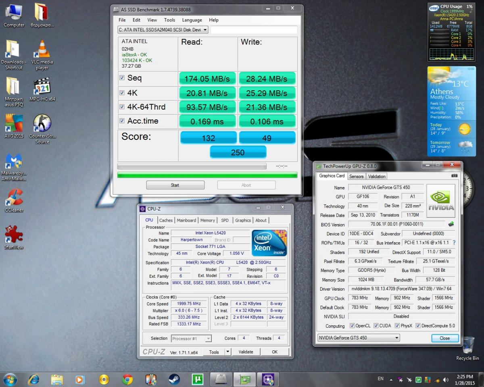Click the GPU-Z screenshot camera icon
484x387 pixels.
(x=455, y=176)
